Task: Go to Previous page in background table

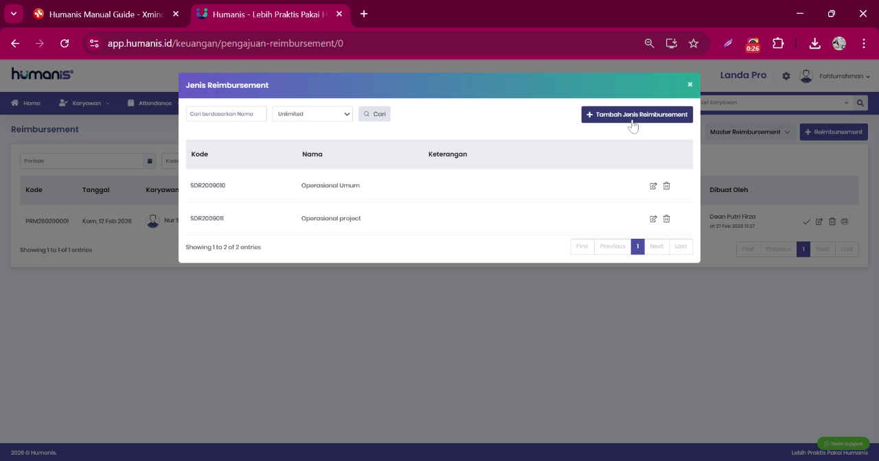Action: 778,249
